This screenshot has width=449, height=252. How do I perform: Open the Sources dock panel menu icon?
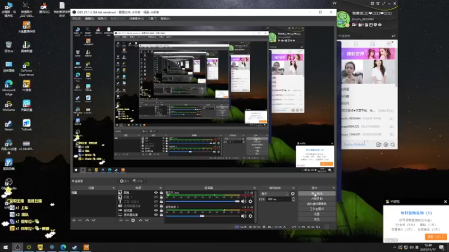161,188
